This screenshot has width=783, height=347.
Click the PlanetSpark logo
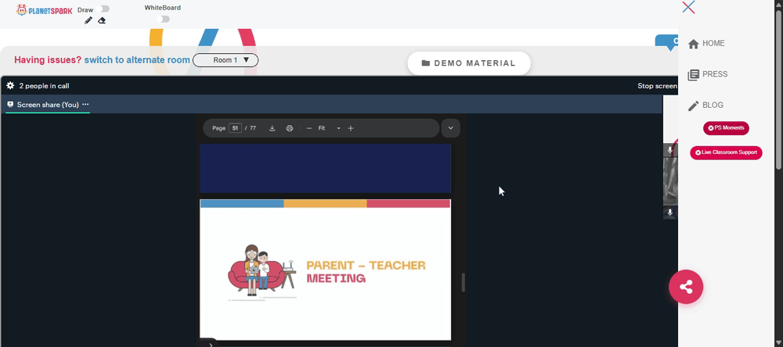click(44, 10)
